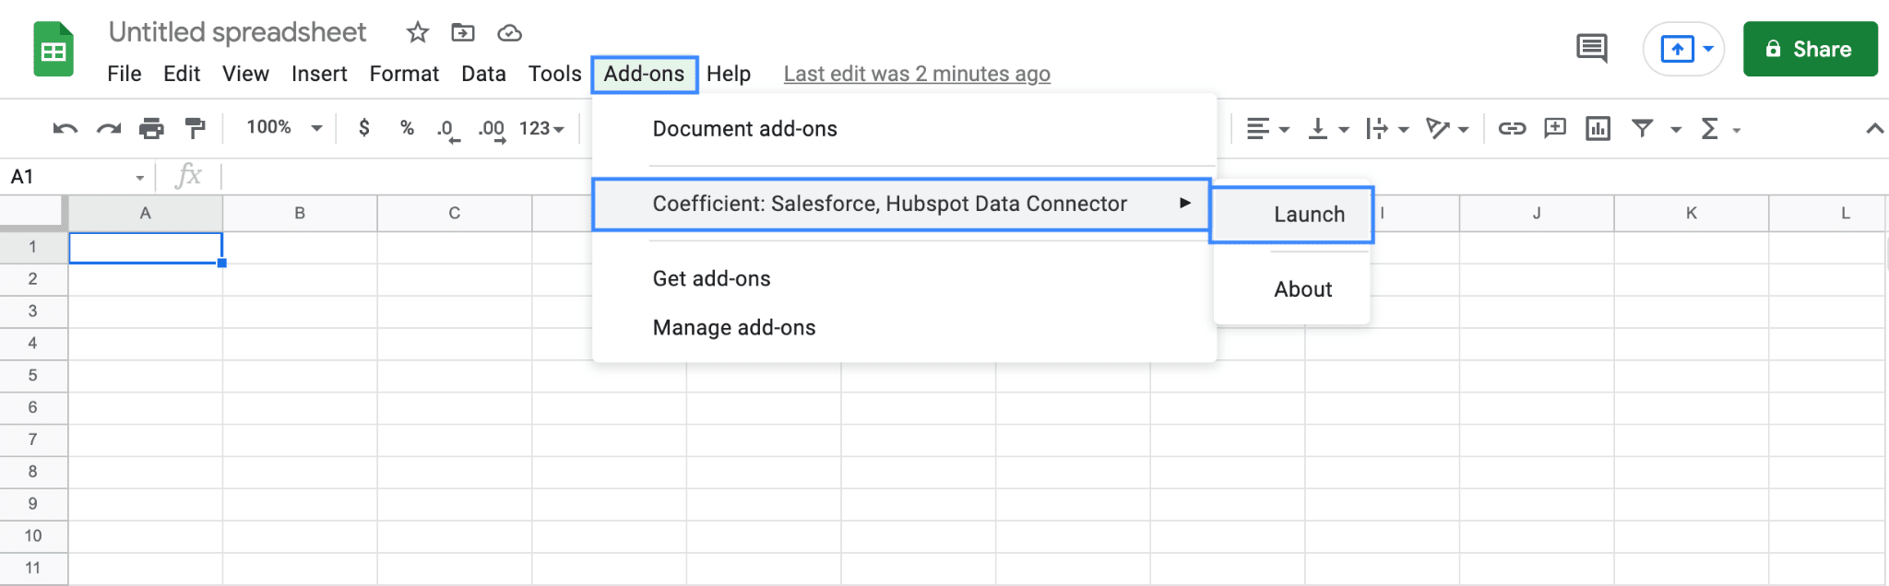Collapse the toolbar with the chevron
1889x586 pixels.
[x=1874, y=128]
